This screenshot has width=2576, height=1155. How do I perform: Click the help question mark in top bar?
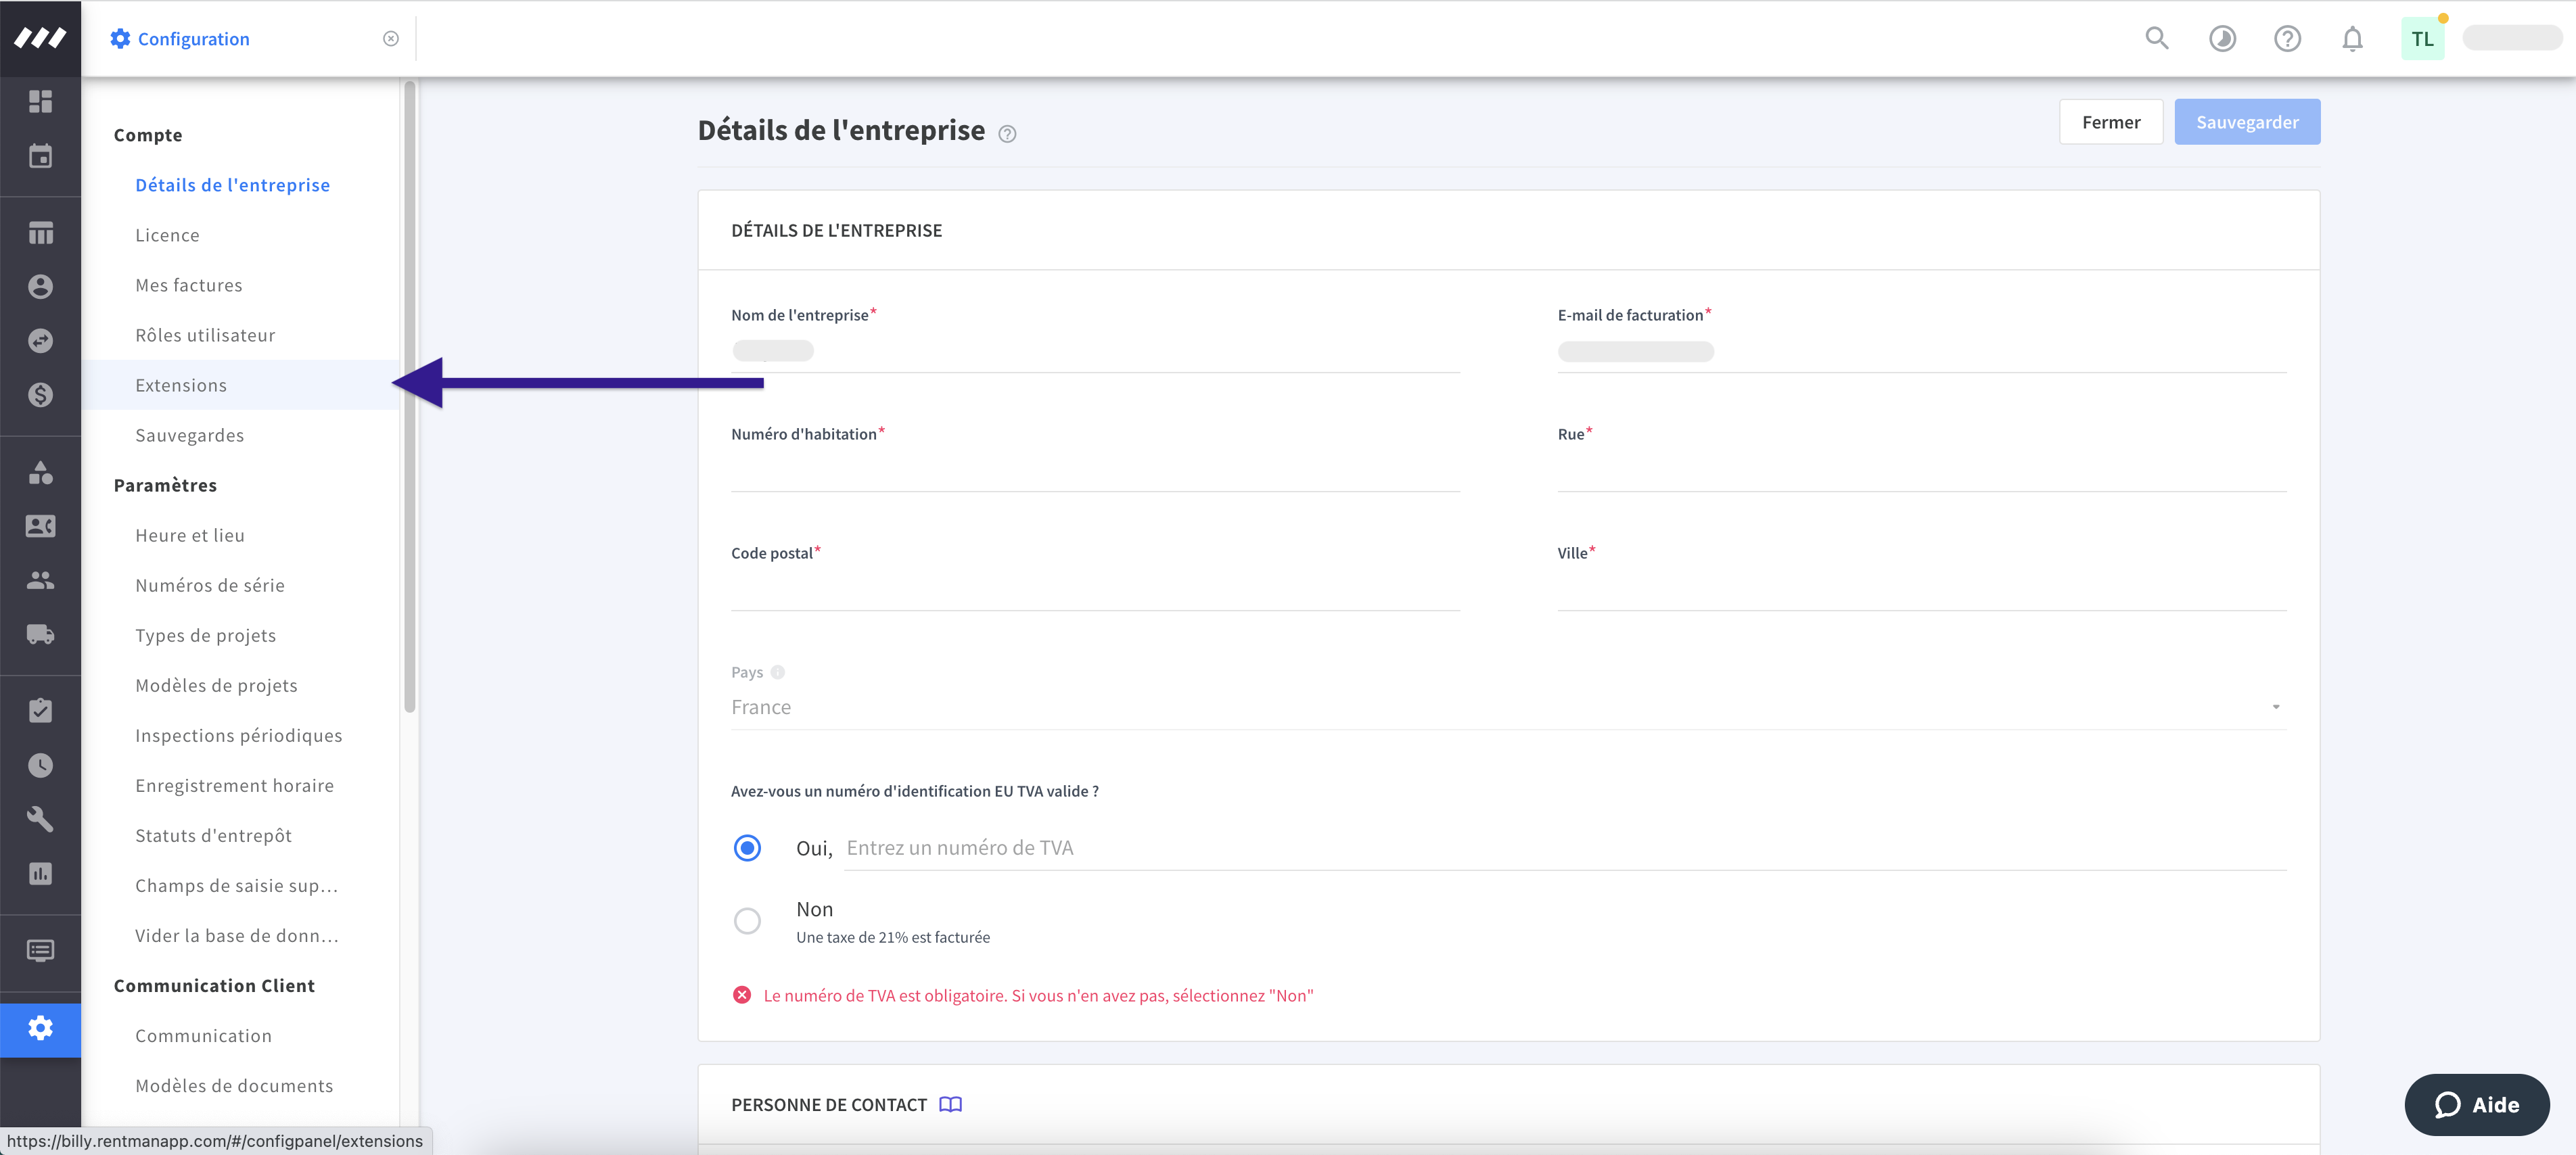(2287, 39)
